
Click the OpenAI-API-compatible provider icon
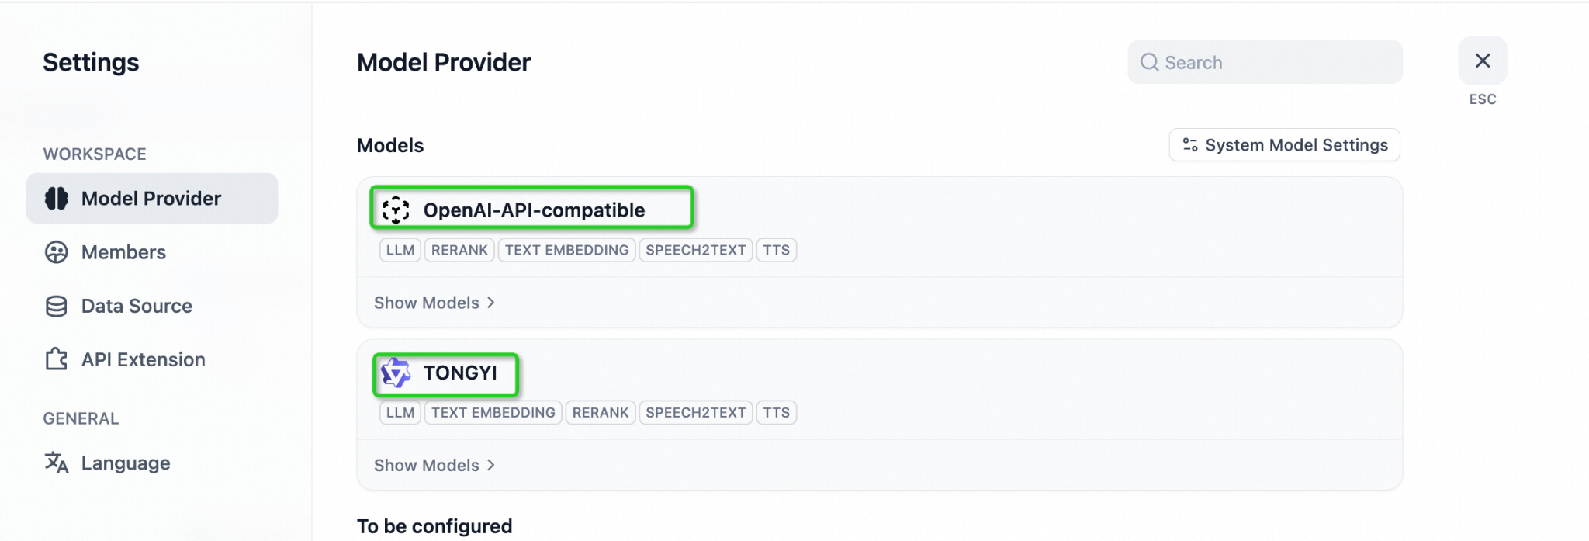(x=396, y=210)
